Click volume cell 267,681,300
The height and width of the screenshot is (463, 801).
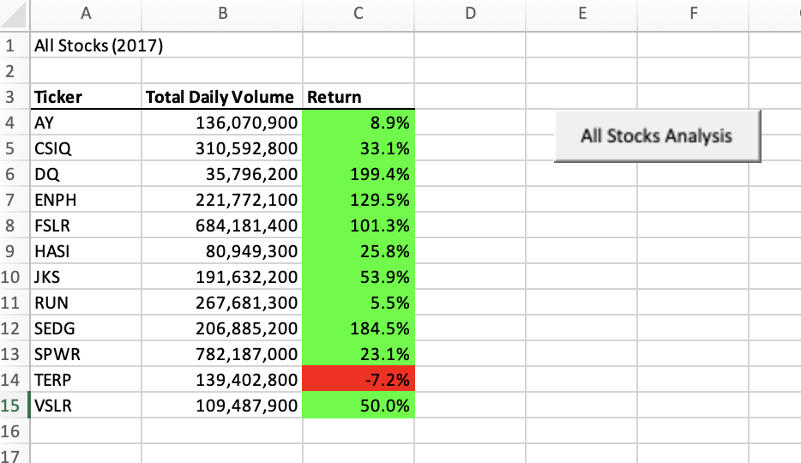pos(222,303)
